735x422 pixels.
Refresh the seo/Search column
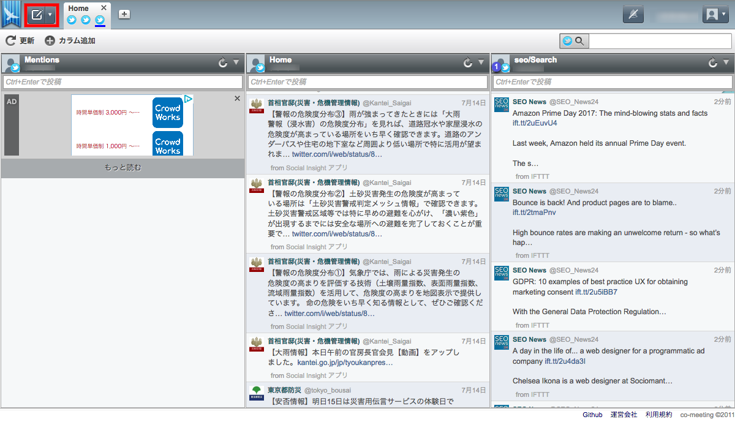713,62
